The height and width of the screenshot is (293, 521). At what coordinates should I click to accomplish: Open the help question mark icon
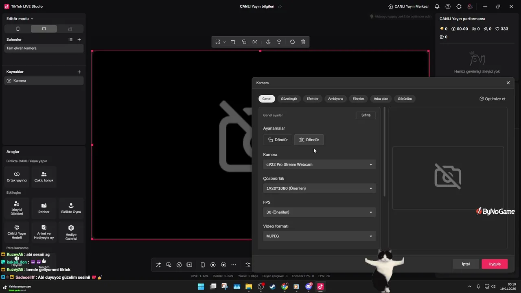pos(448,7)
